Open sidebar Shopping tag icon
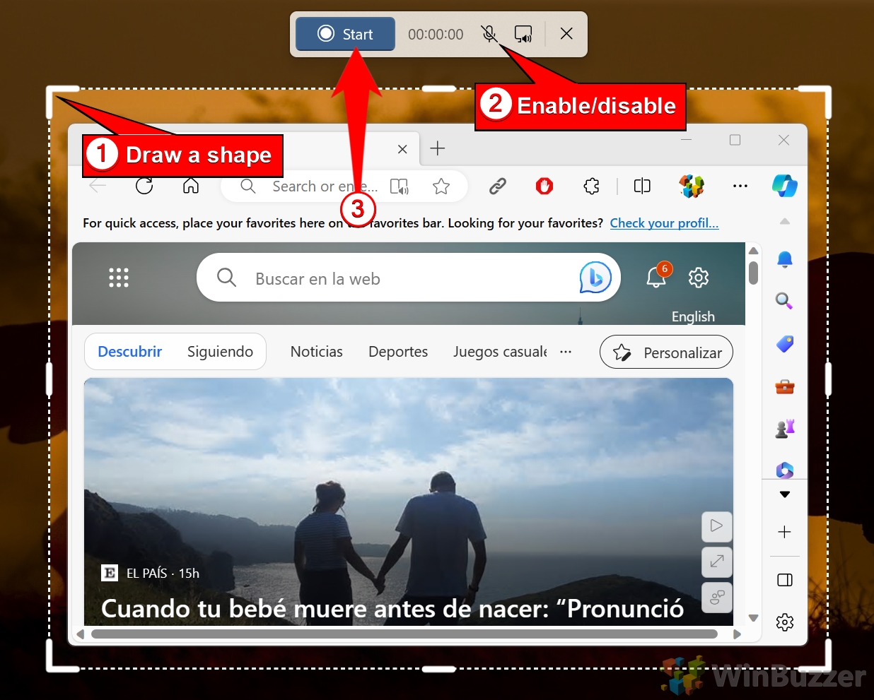874x700 pixels. coord(785,344)
